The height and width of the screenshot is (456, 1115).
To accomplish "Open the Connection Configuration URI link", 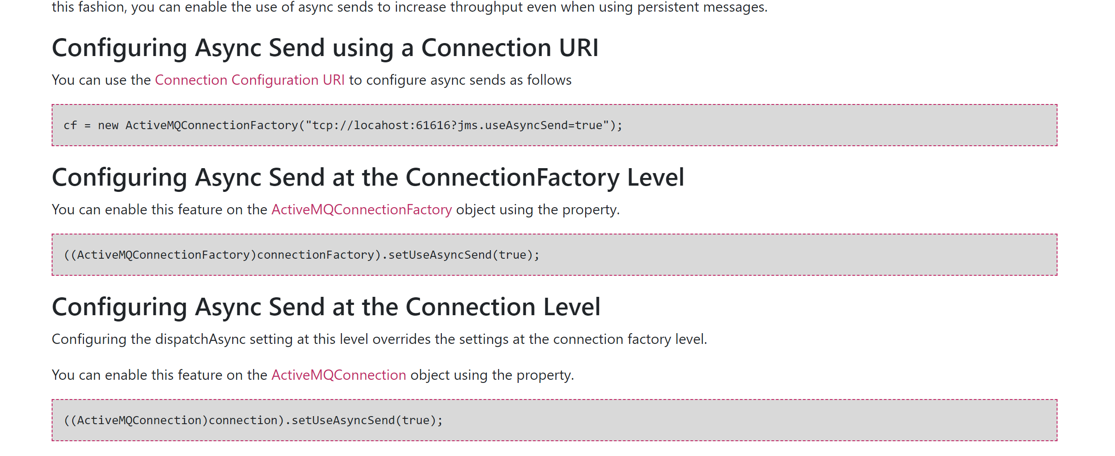I will click(x=250, y=80).
